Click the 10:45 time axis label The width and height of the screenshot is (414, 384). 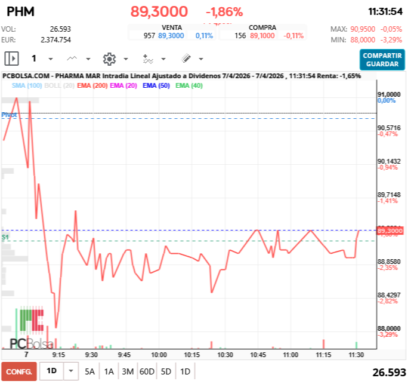click(258, 355)
